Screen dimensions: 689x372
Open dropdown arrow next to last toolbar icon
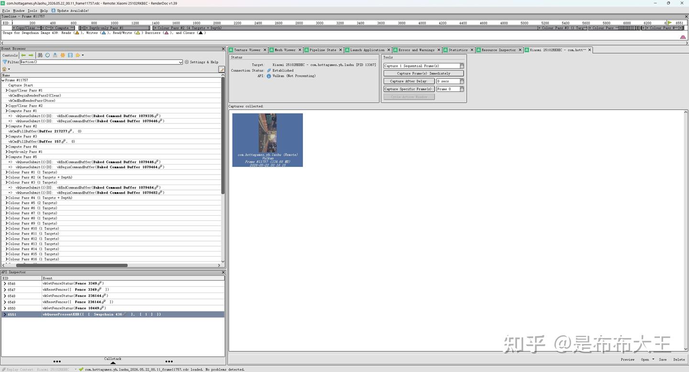[83, 55]
